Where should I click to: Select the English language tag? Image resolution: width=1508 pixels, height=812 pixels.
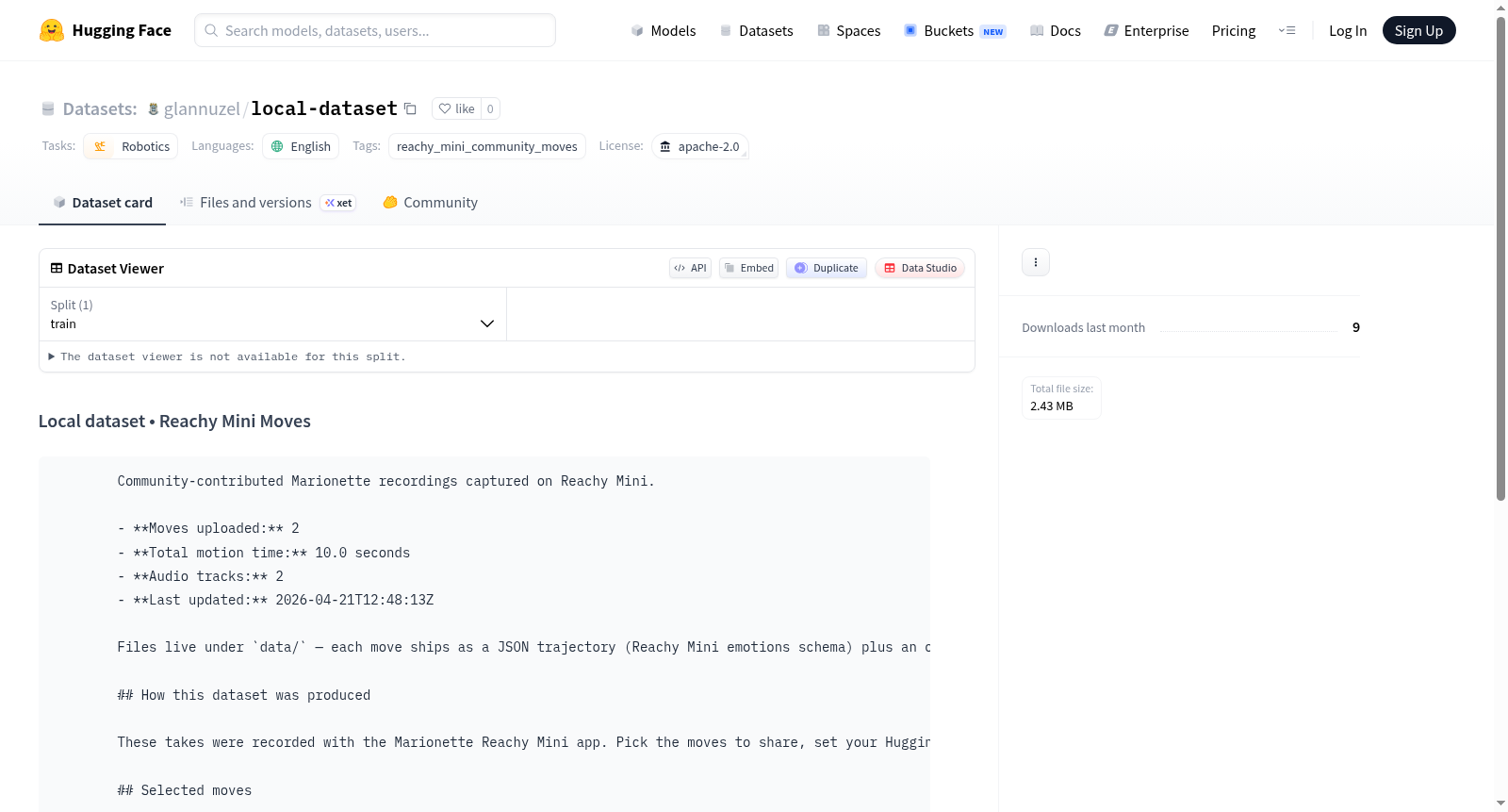(x=301, y=146)
